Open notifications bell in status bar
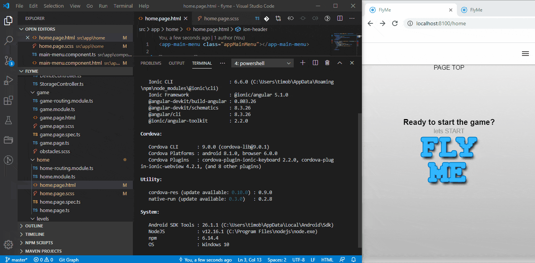 [x=353, y=260]
